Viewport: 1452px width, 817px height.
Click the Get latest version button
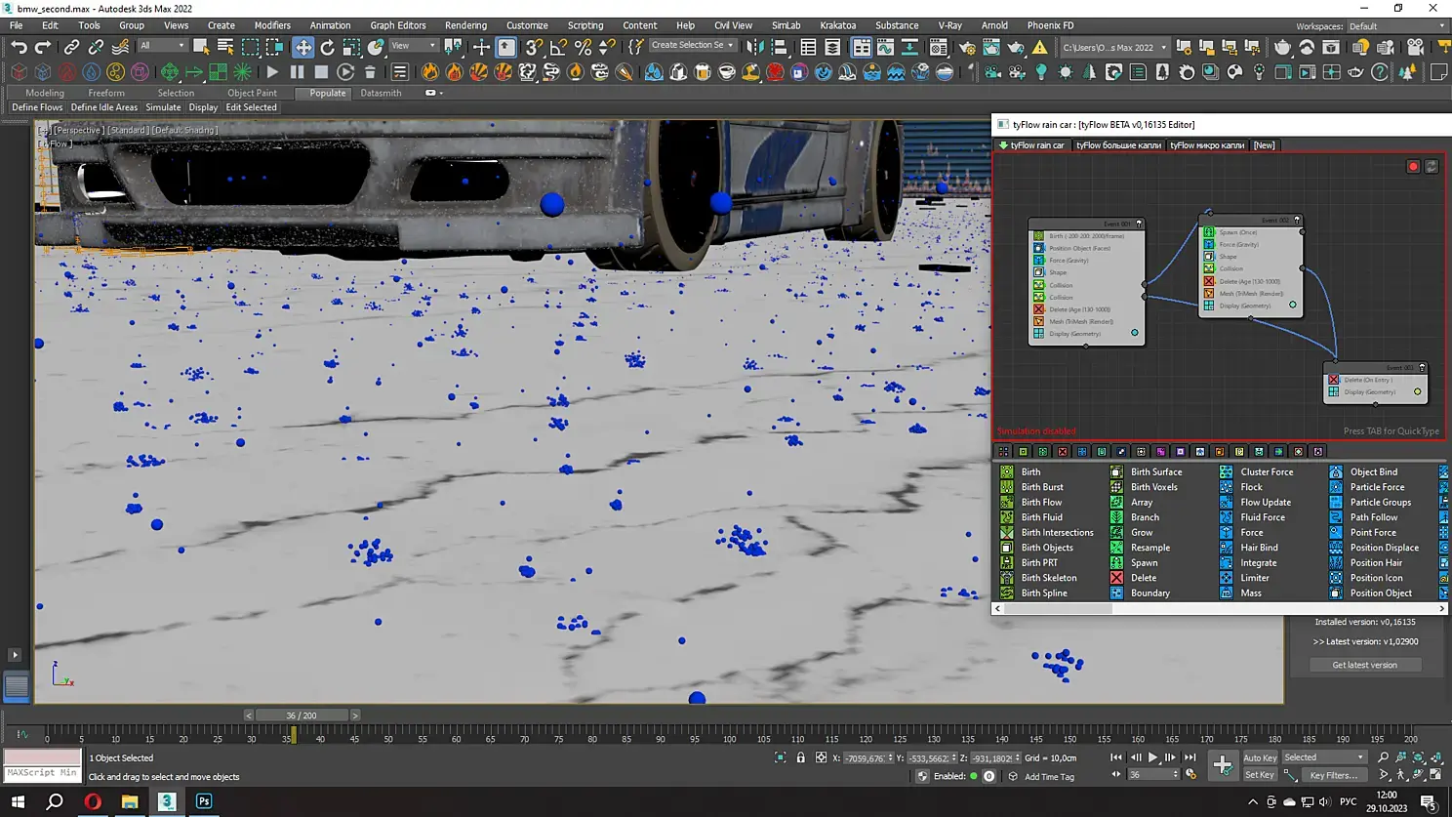[x=1364, y=665]
